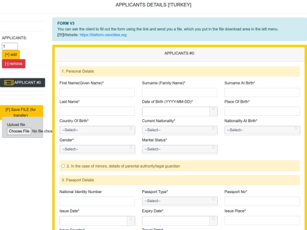Click Save FILE (for transfer) button

coord(21,112)
